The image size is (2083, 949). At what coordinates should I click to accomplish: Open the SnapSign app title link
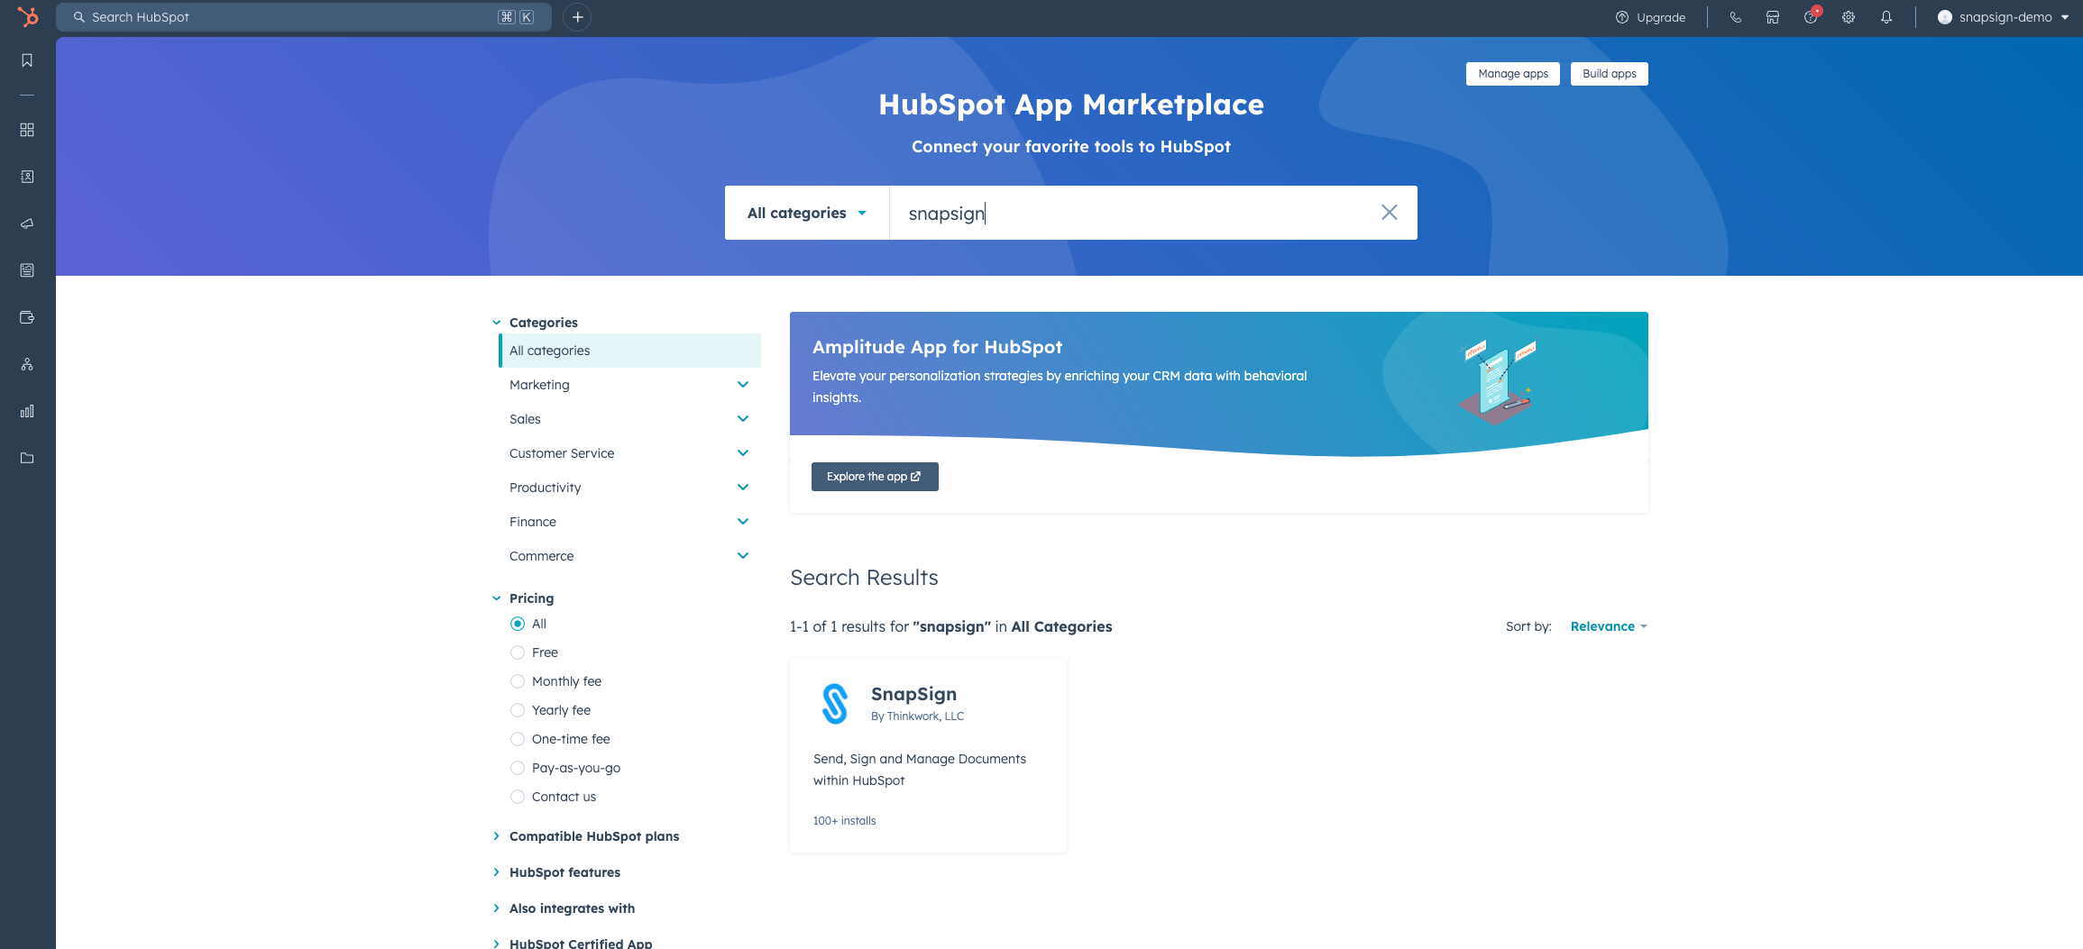pos(913,694)
